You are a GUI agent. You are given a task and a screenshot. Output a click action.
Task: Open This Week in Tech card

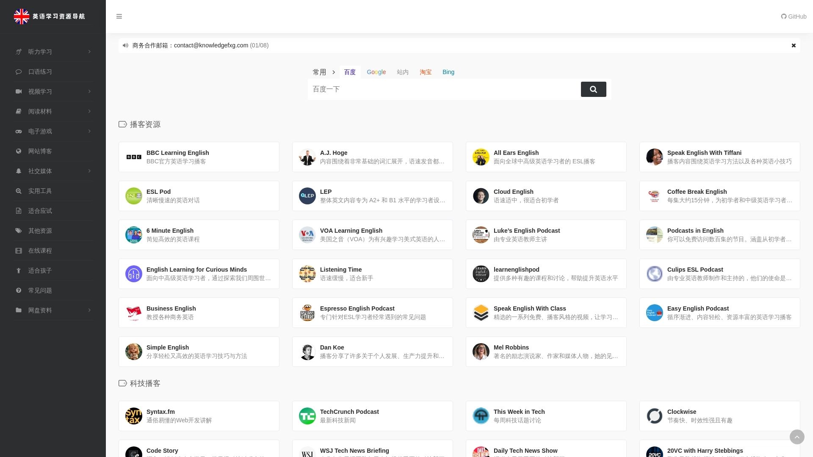click(546, 416)
